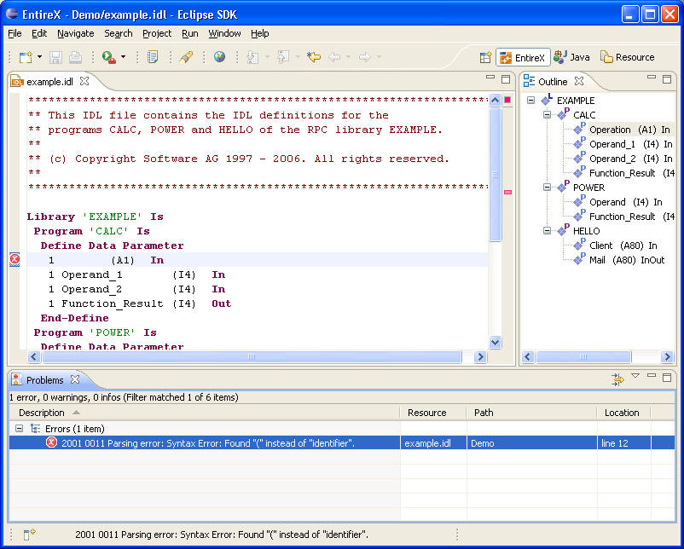Select the parsing error row in Problems
684x549 pixels.
point(341,443)
